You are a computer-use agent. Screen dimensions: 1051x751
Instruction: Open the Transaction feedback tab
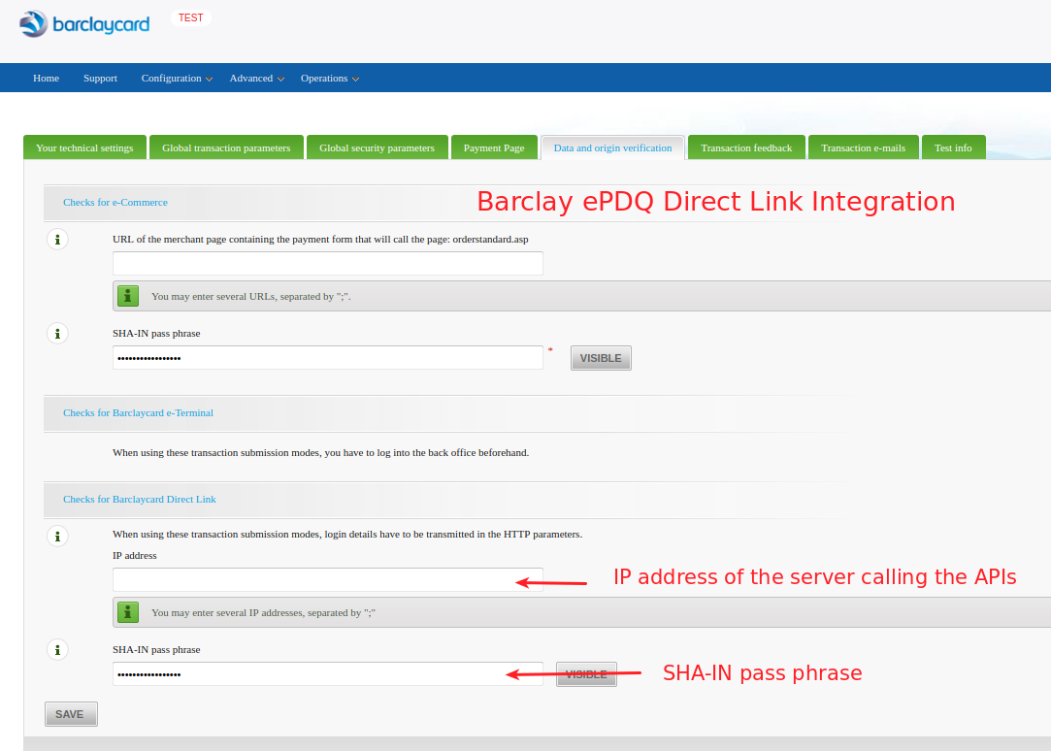point(746,147)
